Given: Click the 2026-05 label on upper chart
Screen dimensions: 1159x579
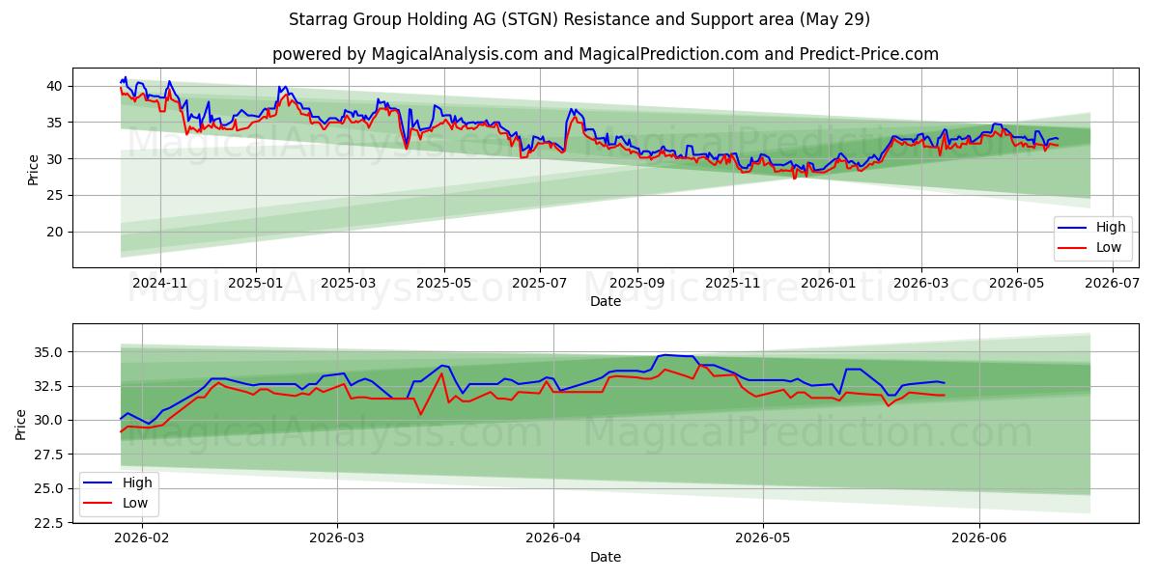Looking at the screenshot, I should pos(1016,283).
